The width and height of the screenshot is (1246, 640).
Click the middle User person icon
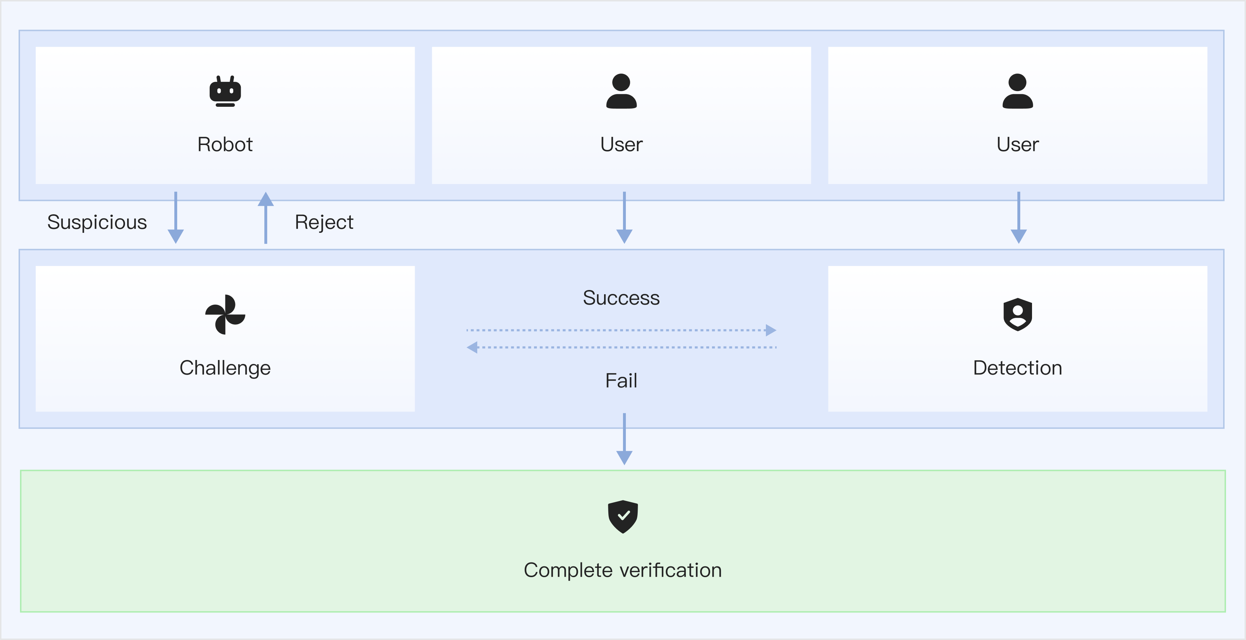[x=621, y=91]
